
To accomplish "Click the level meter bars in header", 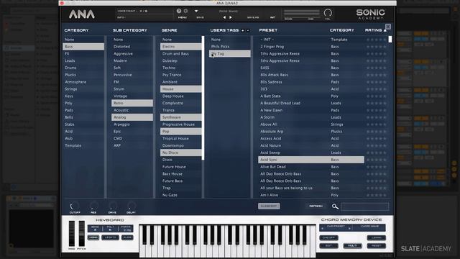I will point(301,13).
